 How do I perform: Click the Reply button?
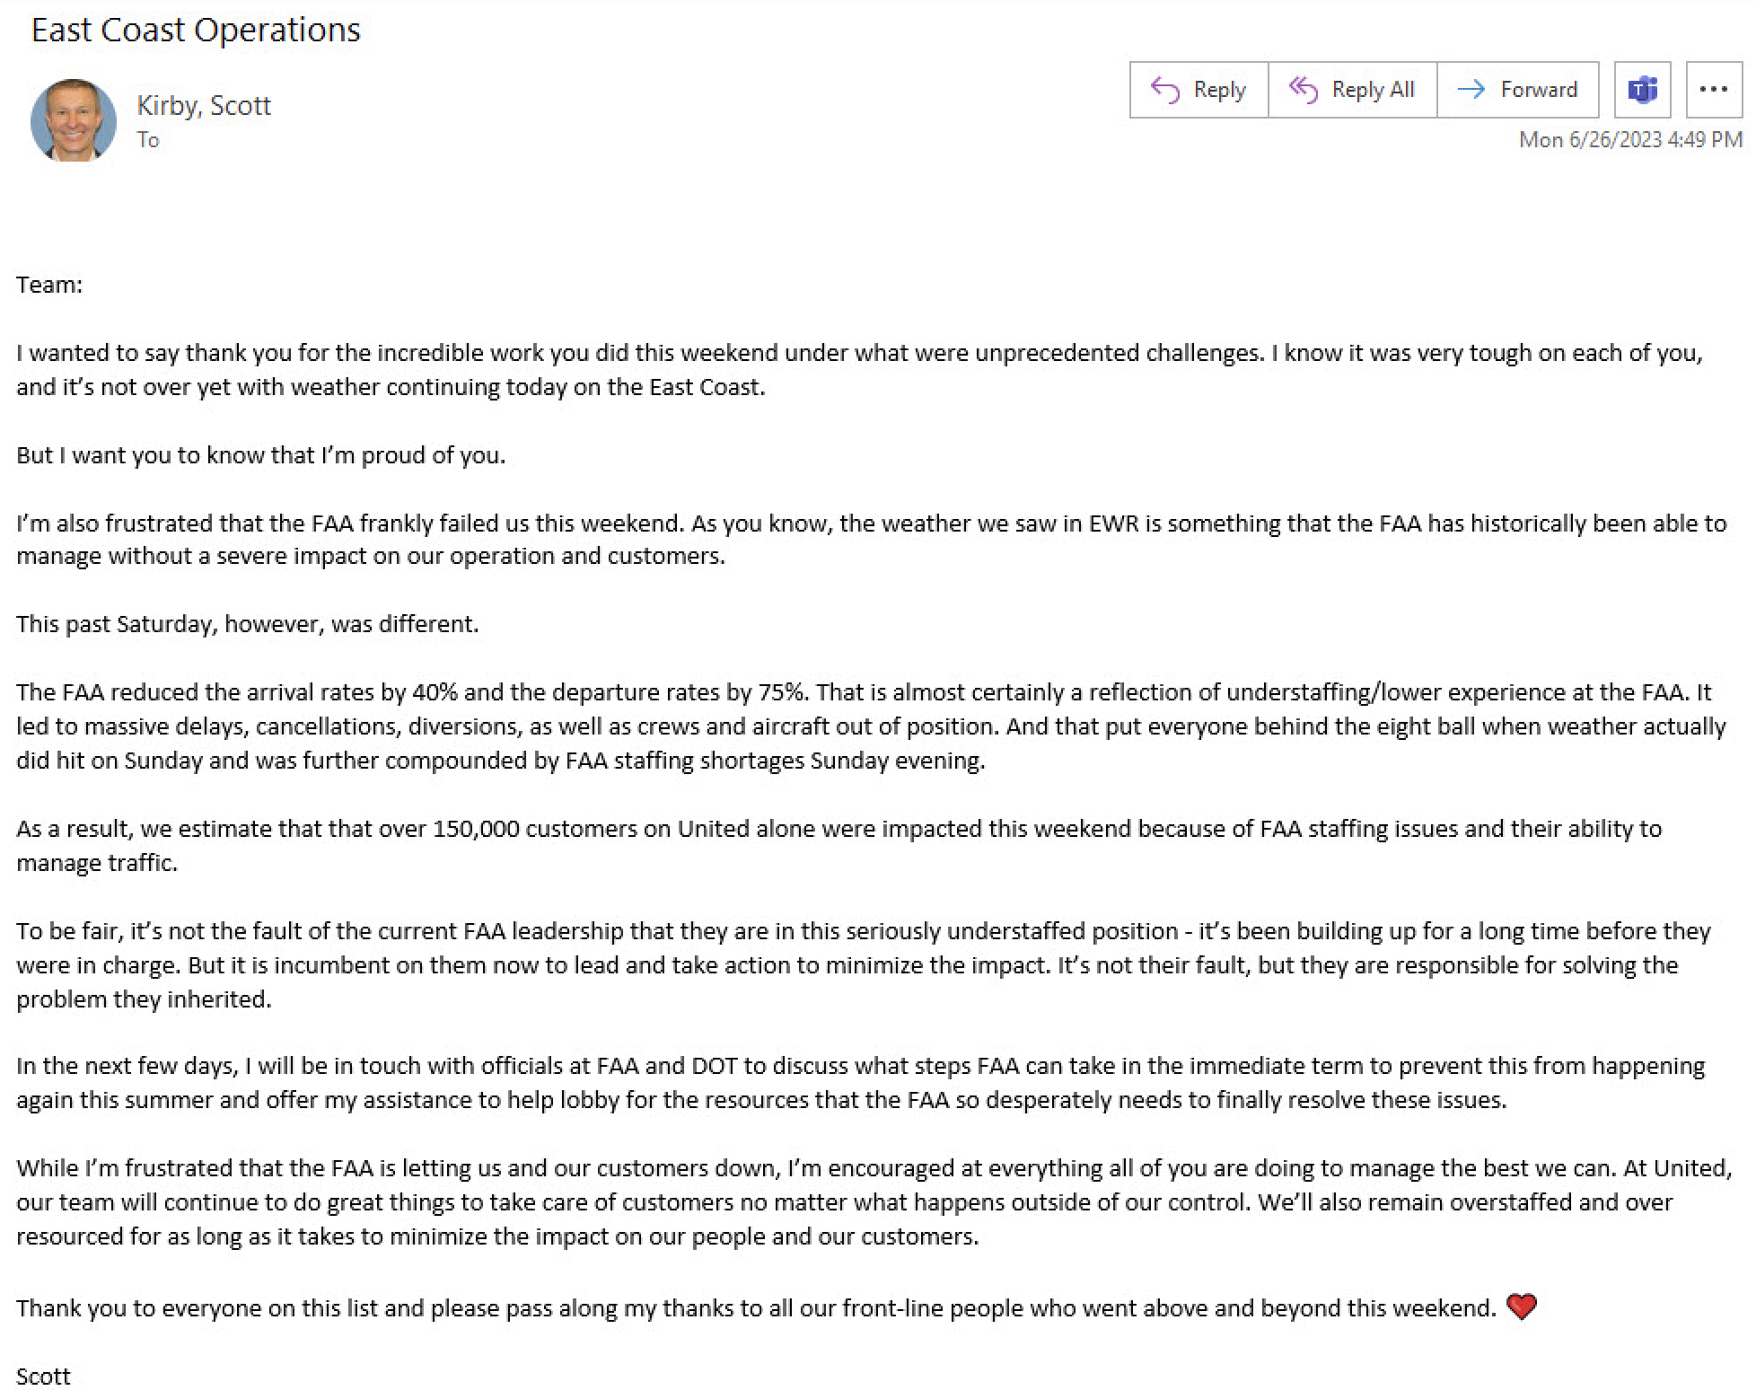click(1198, 90)
